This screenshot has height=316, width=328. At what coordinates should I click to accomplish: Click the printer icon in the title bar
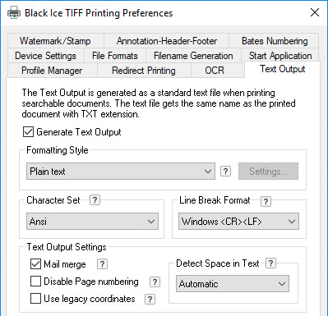14,12
